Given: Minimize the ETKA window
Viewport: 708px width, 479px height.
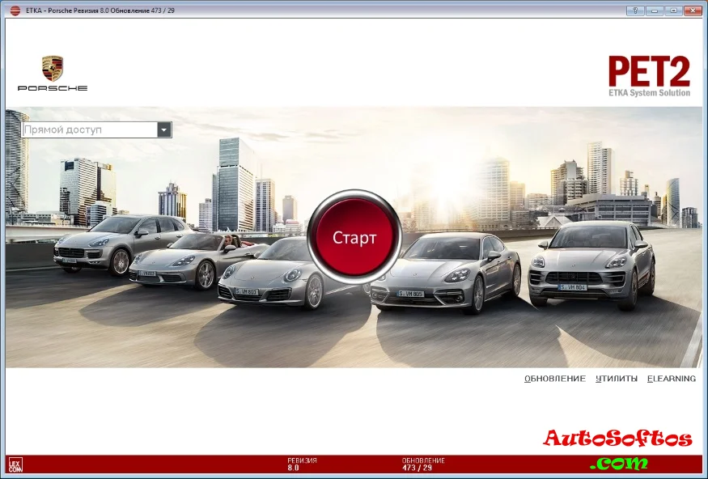Looking at the screenshot, I should (655, 11).
